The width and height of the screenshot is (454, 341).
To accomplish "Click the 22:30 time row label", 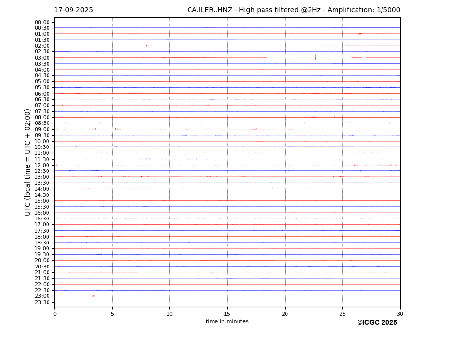I will coord(42,291).
